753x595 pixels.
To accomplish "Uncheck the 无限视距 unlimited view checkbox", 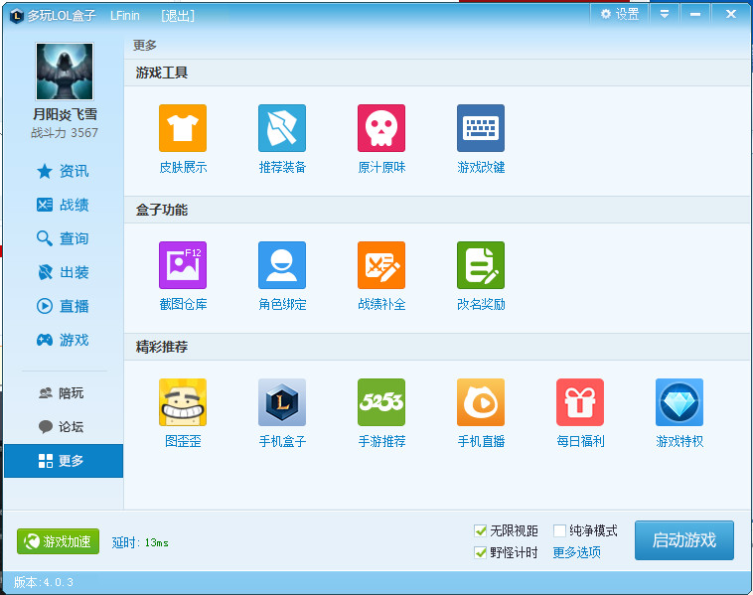I will pyautogui.click(x=480, y=530).
